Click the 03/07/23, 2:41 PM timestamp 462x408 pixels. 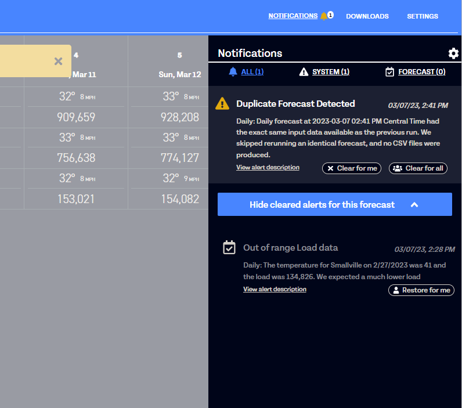418,106
